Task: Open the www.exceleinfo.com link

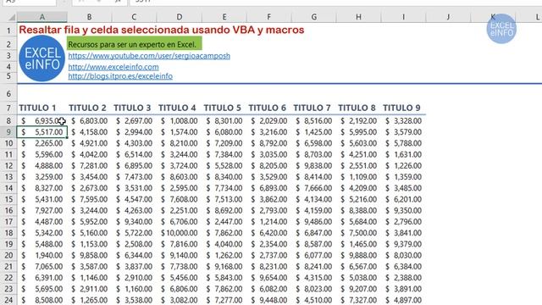Action: [113, 67]
